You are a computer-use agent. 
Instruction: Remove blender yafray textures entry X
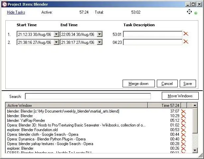coord(183,144)
